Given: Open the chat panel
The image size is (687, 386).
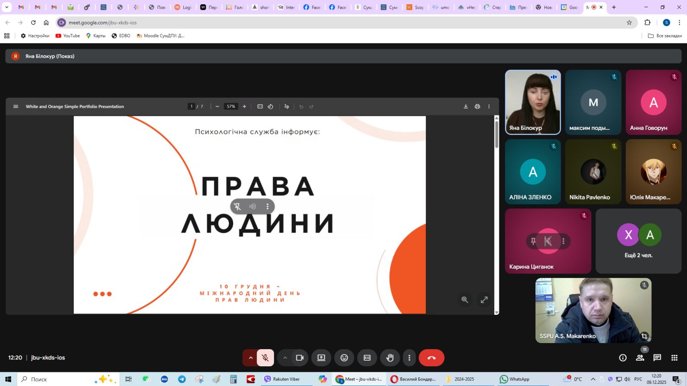Looking at the screenshot, I should [x=657, y=358].
